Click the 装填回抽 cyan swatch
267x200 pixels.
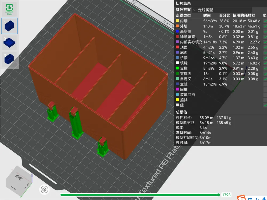click(x=177, y=95)
